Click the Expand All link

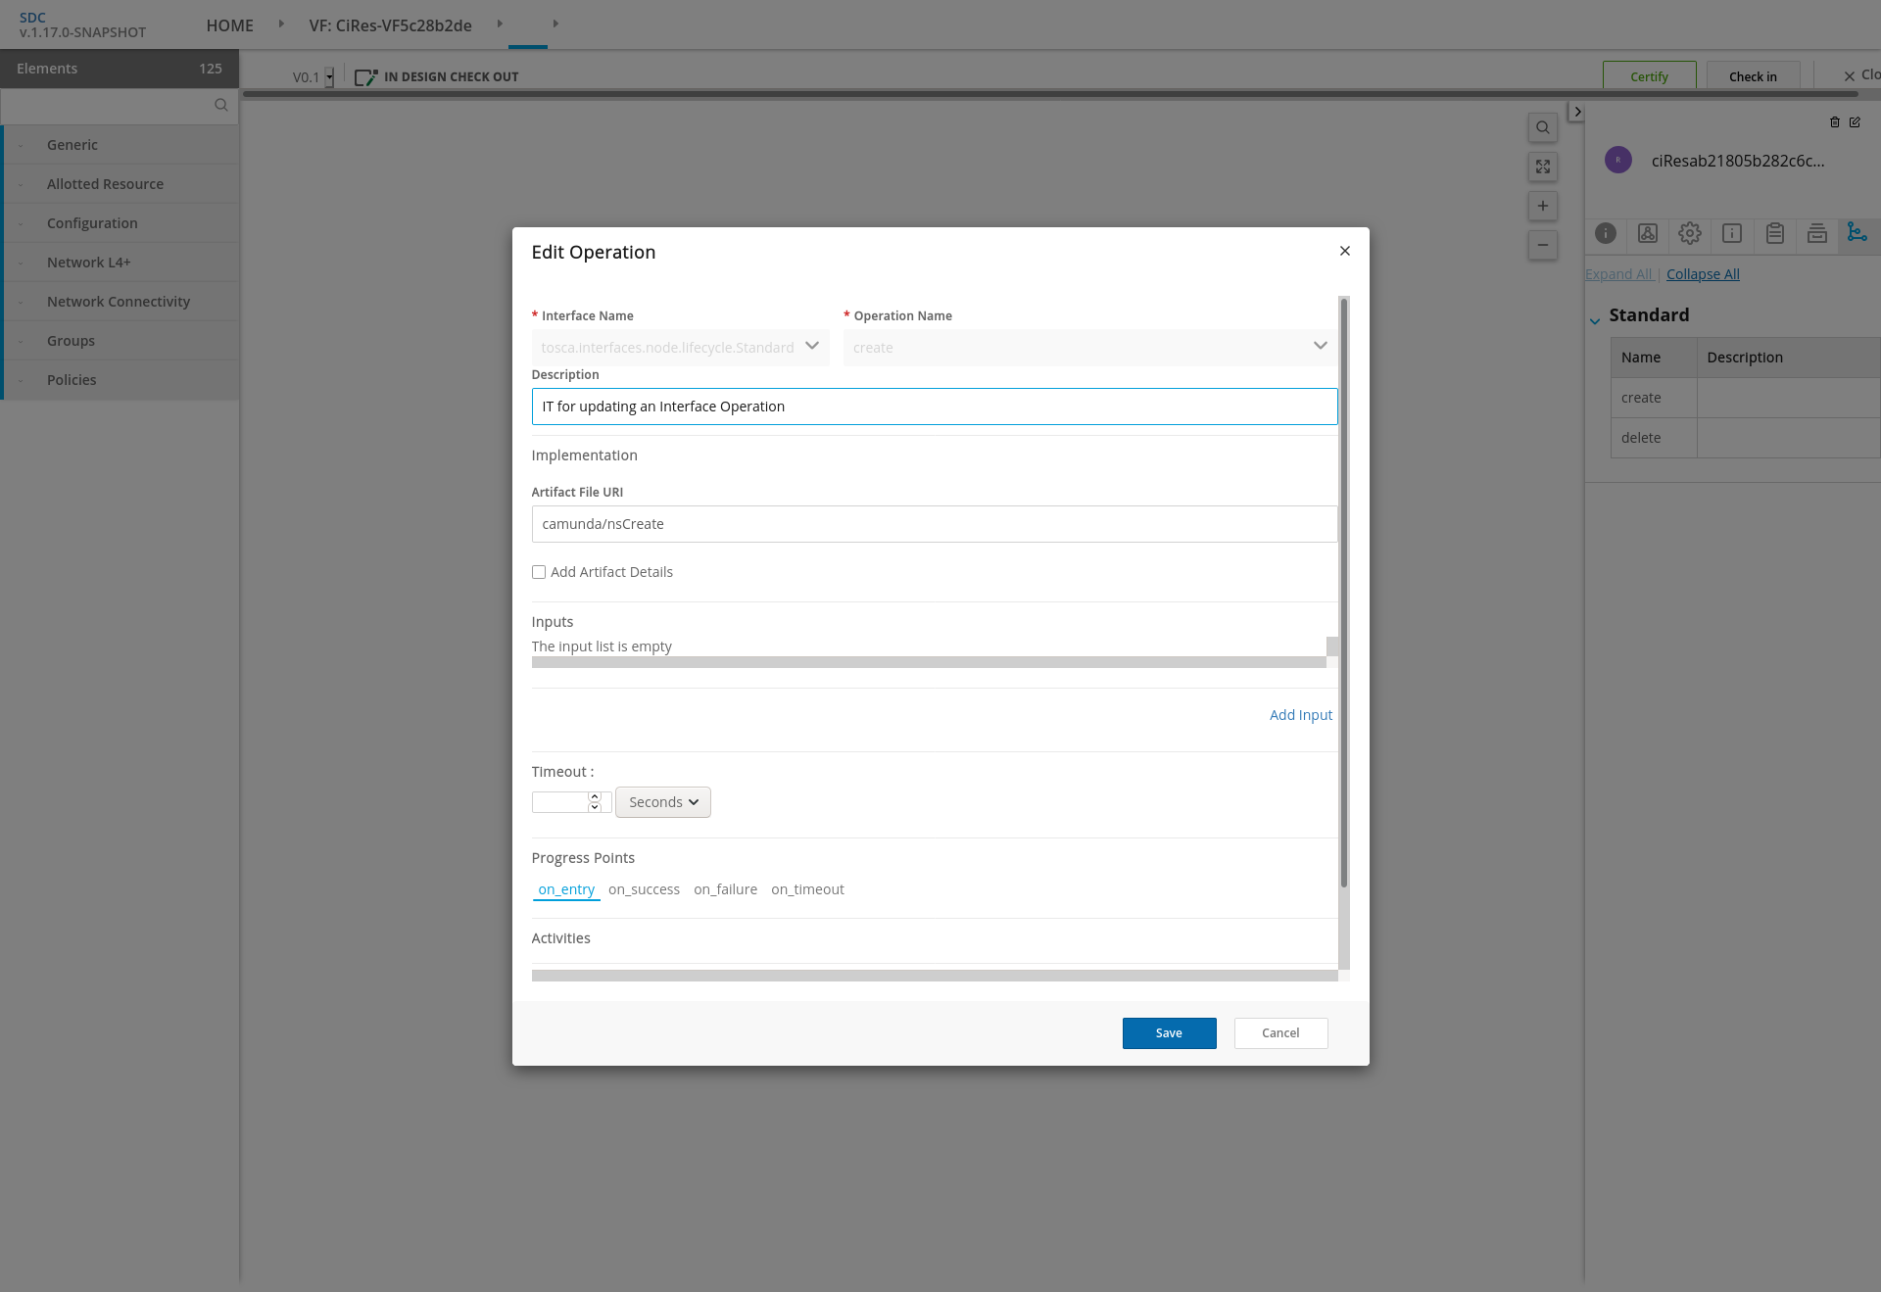[1618, 274]
